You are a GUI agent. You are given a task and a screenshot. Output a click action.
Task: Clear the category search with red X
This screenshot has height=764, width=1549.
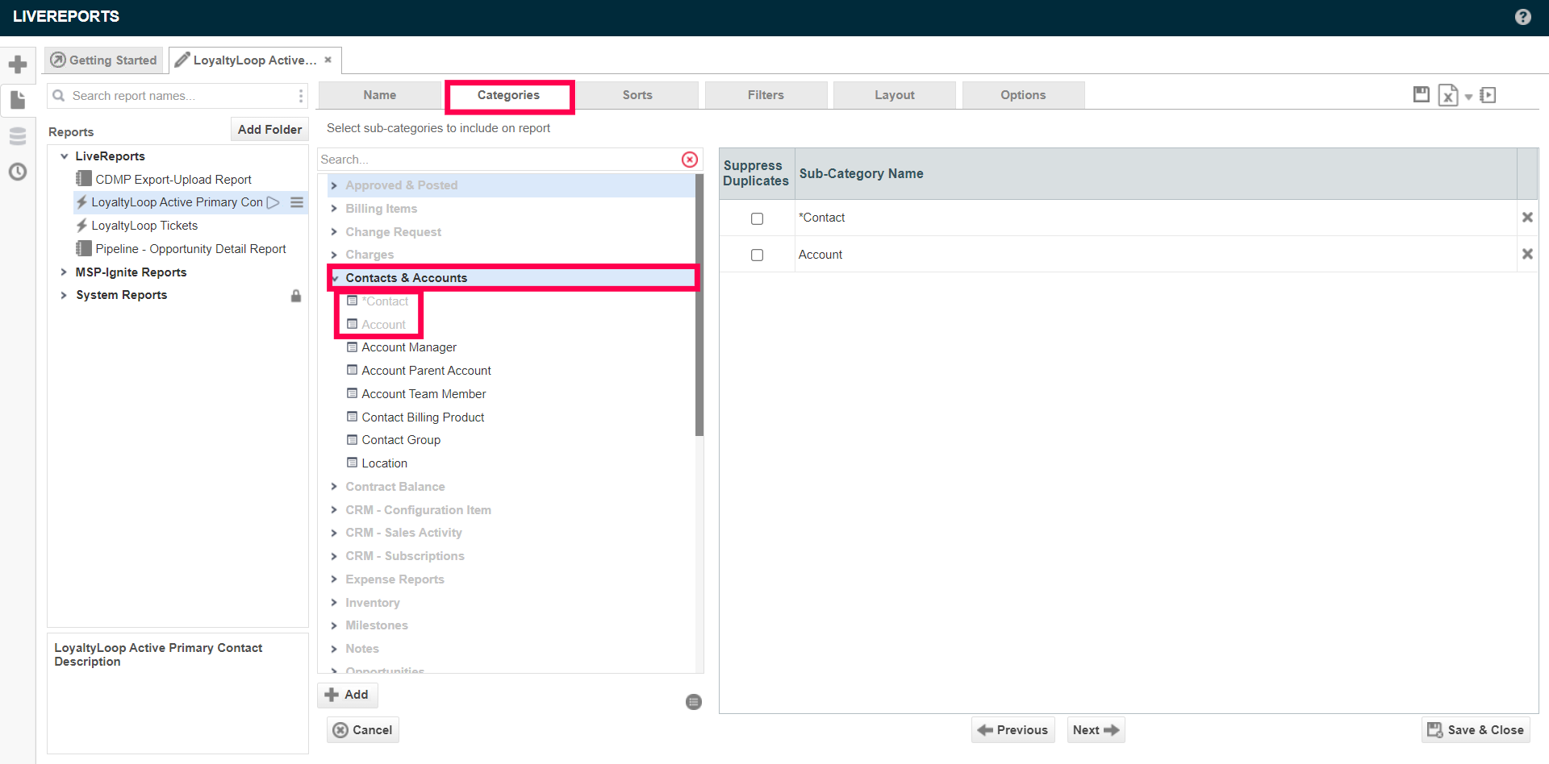(x=690, y=160)
